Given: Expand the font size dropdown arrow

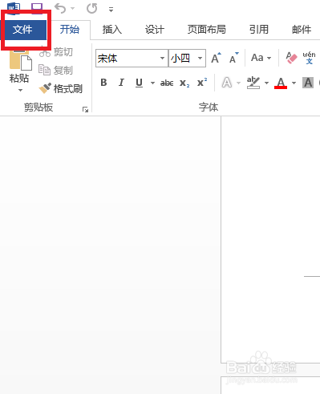Looking at the screenshot, I should [200, 58].
